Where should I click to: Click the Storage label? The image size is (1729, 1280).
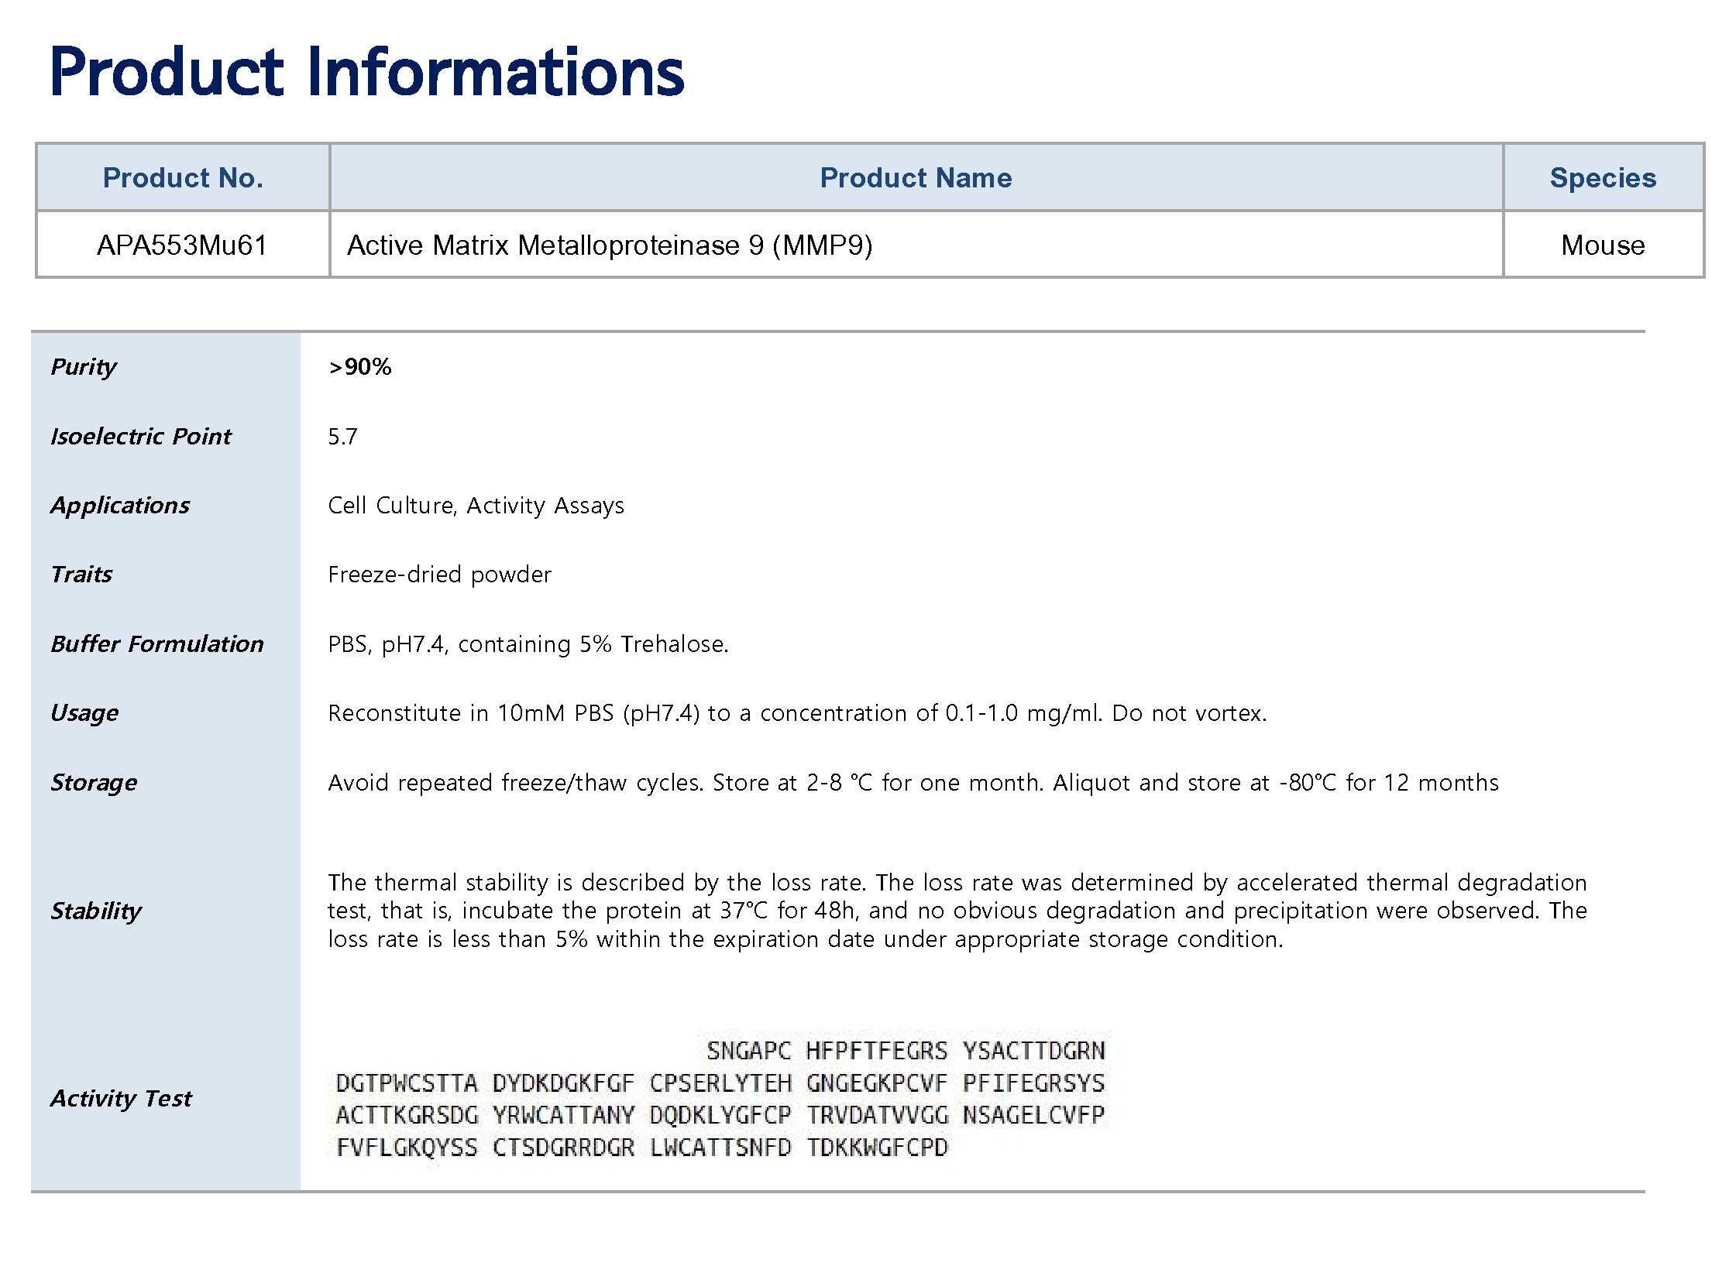[94, 783]
